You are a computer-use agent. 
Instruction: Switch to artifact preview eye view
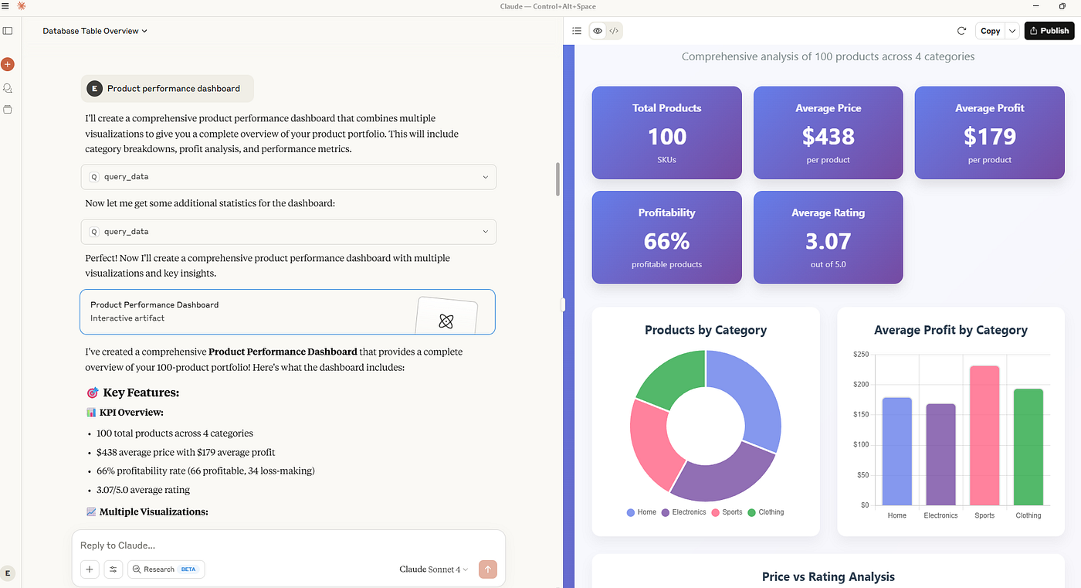click(598, 31)
